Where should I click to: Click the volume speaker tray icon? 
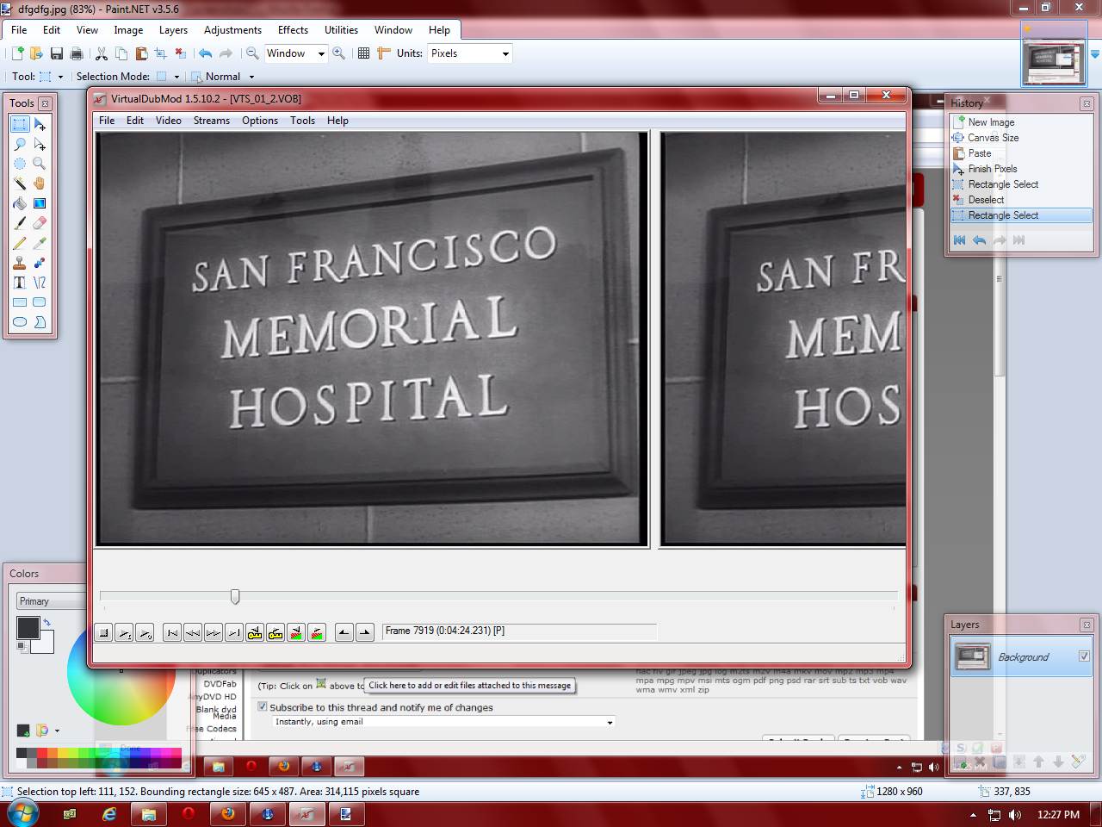[1015, 814]
